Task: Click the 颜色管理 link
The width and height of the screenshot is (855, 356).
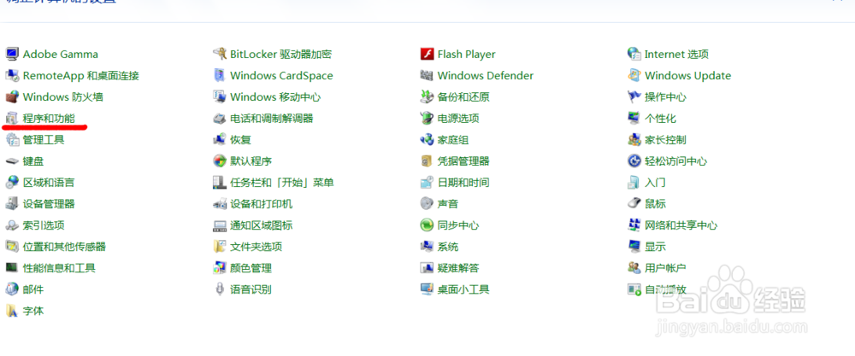Action: click(x=251, y=268)
